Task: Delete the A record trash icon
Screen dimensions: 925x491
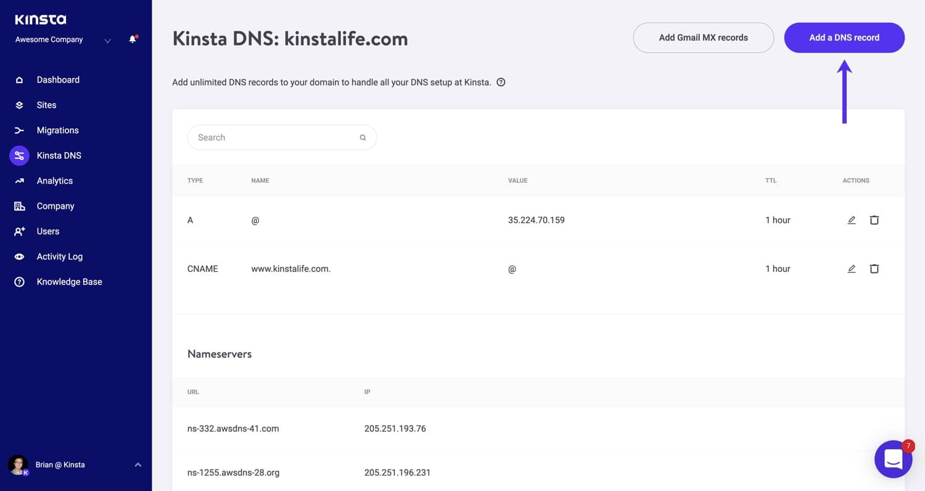Action: point(874,220)
